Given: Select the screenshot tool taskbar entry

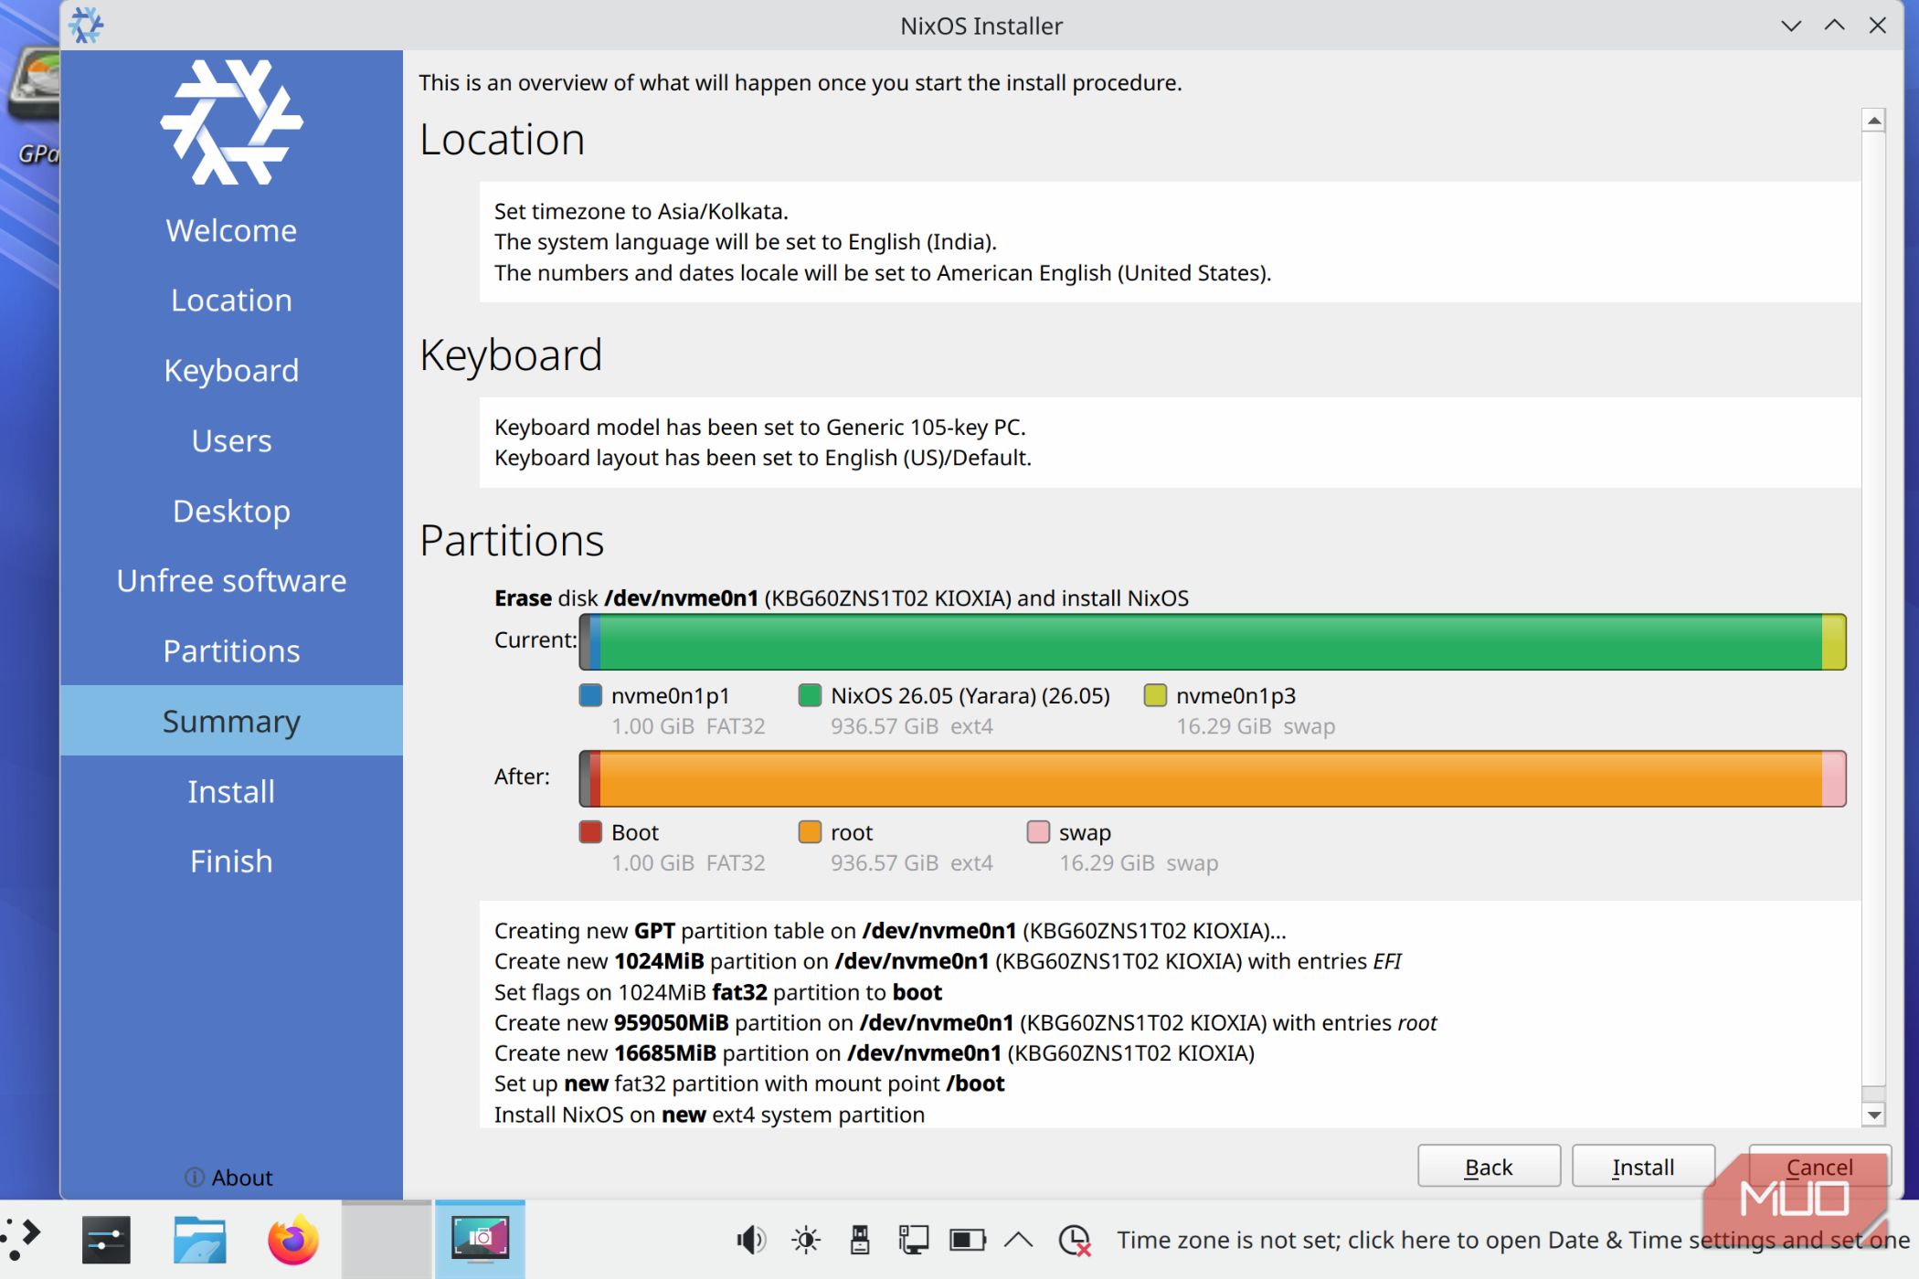Looking at the screenshot, I should 480,1240.
